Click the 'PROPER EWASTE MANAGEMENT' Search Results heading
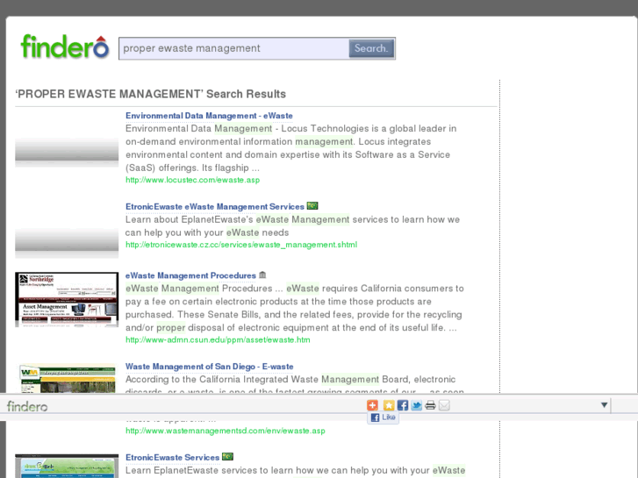Viewport: 638px width, 478px height. (x=151, y=94)
